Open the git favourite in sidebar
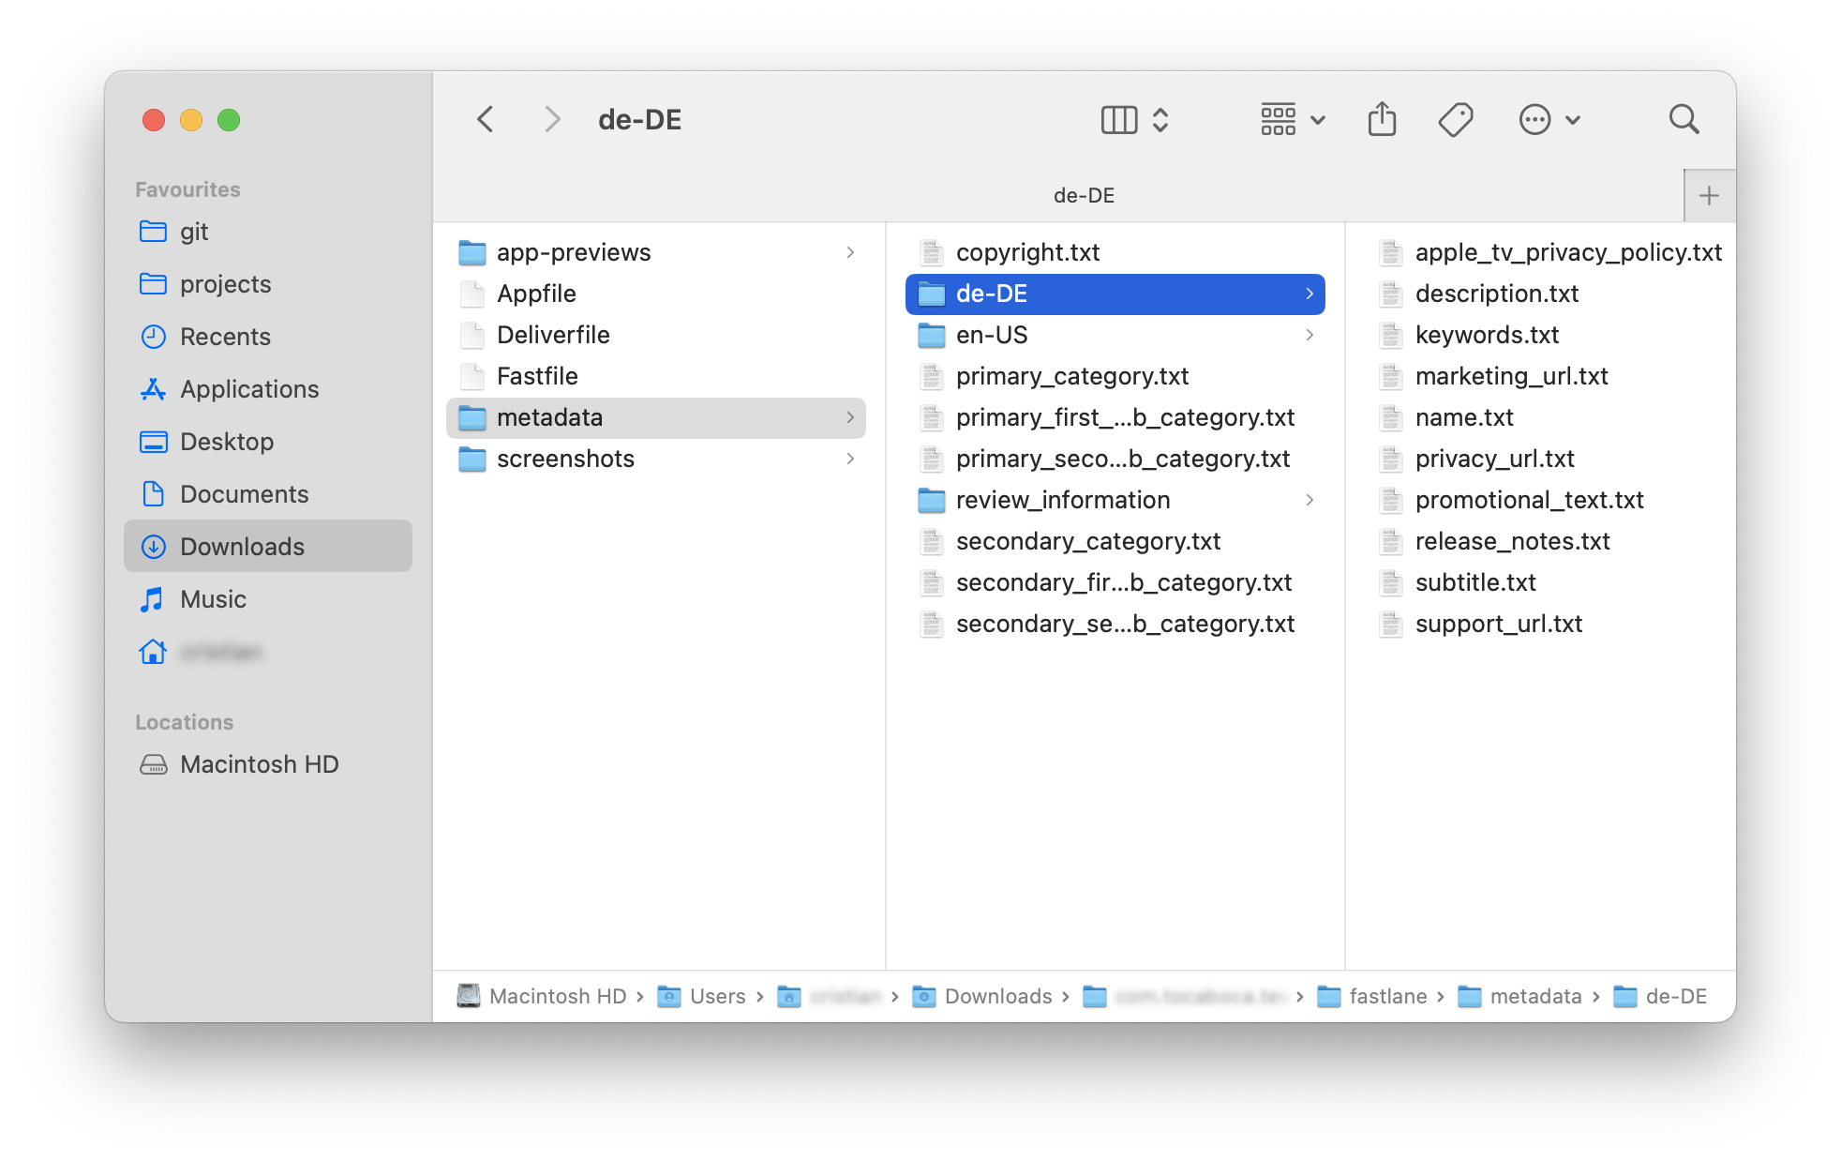The width and height of the screenshot is (1841, 1161). pyautogui.click(x=268, y=232)
